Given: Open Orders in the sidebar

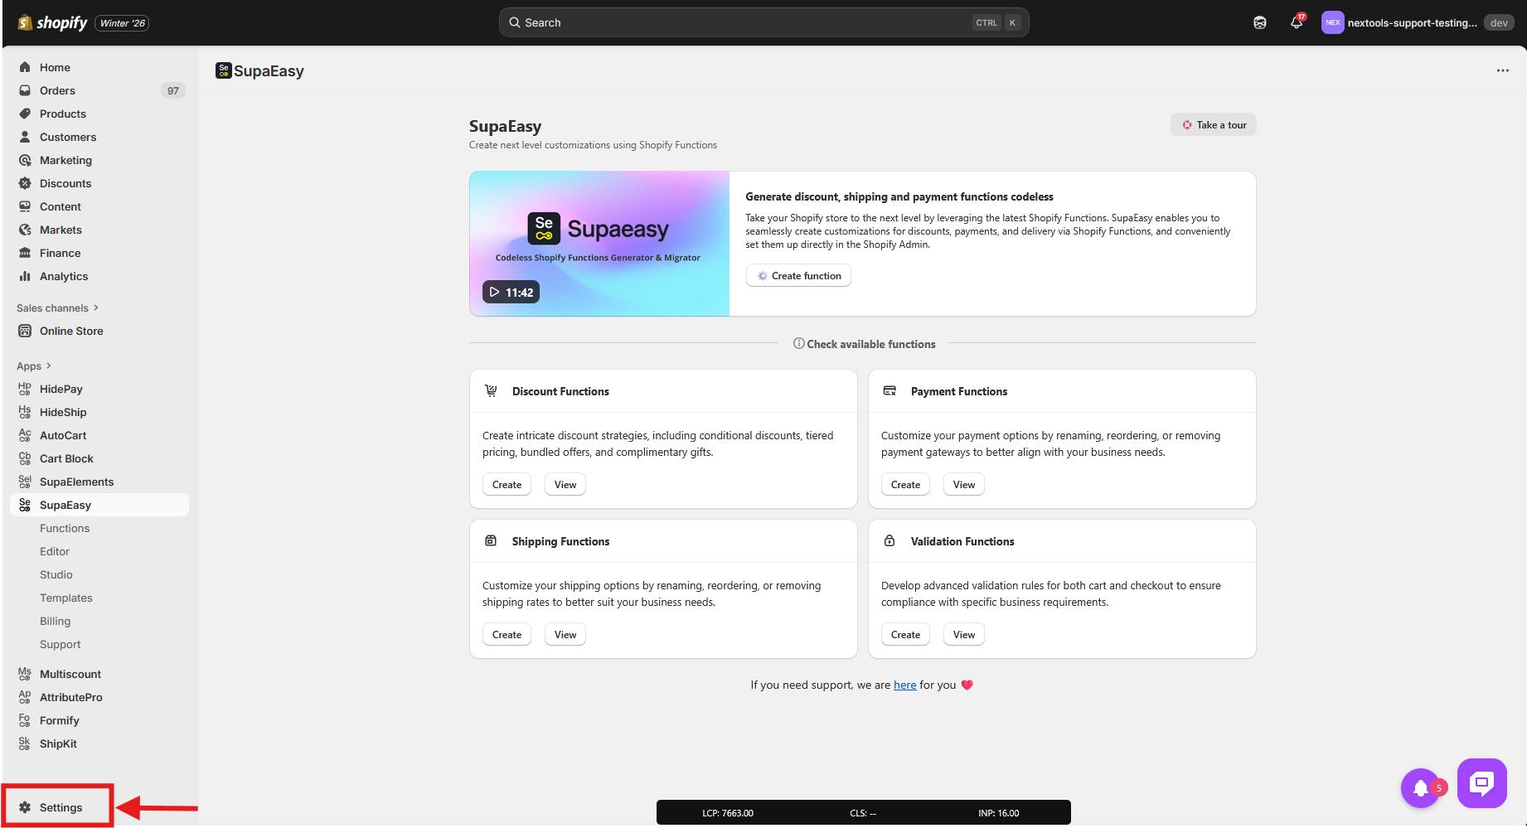Looking at the screenshot, I should 57,90.
